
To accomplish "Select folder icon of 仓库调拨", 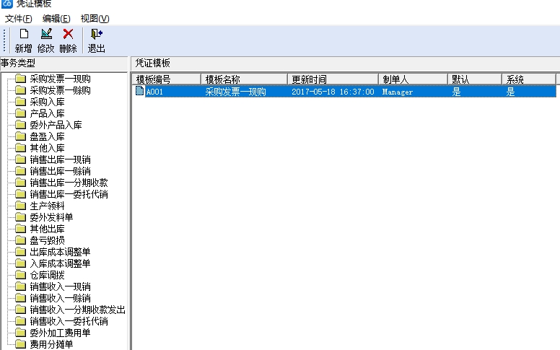I will click(x=21, y=275).
